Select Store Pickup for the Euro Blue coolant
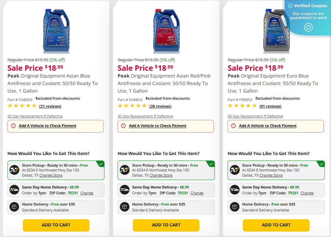Viewport: 331px width, 237px height. tap(276, 170)
